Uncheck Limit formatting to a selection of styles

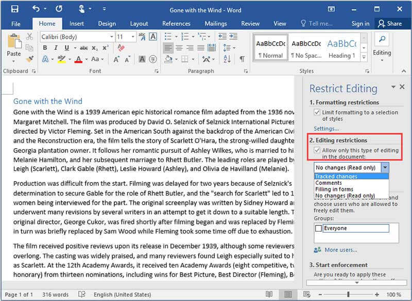(x=317, y=112)
